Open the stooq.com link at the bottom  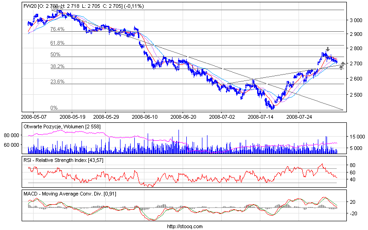coord(184,226)
